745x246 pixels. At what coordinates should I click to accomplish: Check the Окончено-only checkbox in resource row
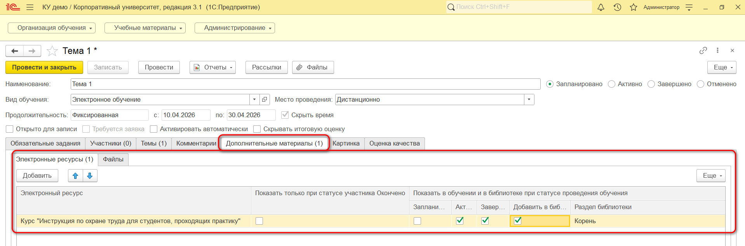pos(259,221)
